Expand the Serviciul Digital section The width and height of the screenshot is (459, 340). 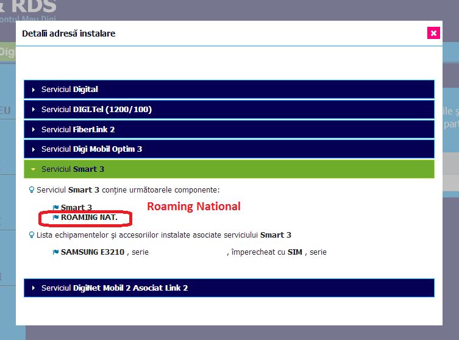[229, 89]
